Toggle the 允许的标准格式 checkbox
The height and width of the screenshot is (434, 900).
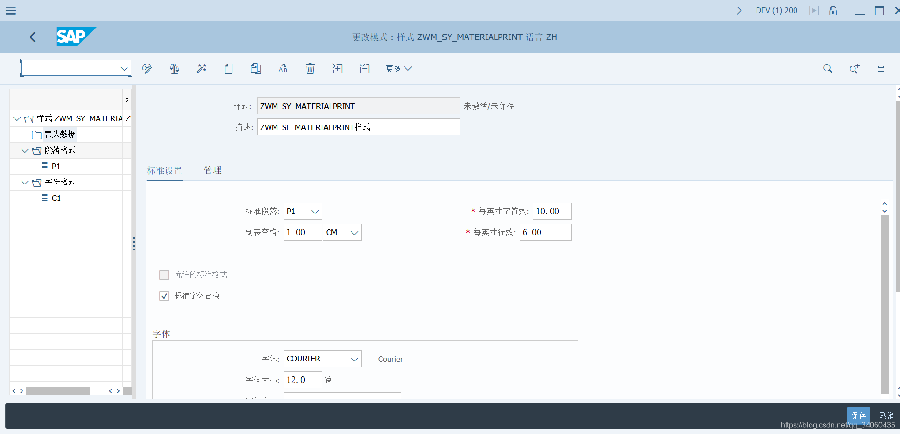[164, 275]
